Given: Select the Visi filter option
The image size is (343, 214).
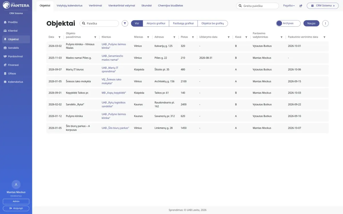Looking at the screenshot, I should (x=137, y=23).
